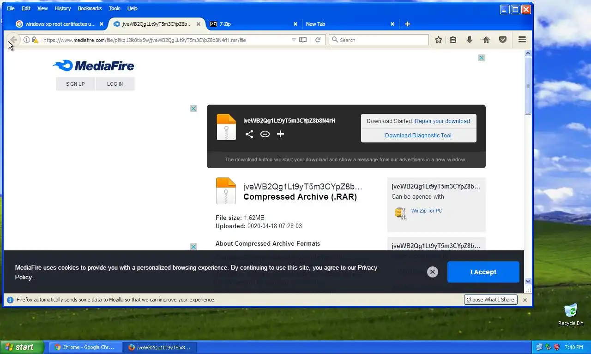Show bookmarks list icon in the toolbar
Viewport: 591px width, 354px height.
click(453, 40)
